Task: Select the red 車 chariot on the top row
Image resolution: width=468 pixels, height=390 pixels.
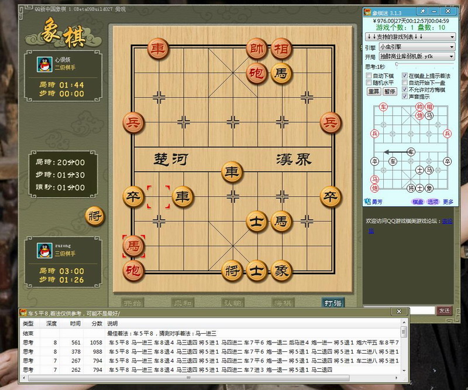Action: tap(158, 49)
